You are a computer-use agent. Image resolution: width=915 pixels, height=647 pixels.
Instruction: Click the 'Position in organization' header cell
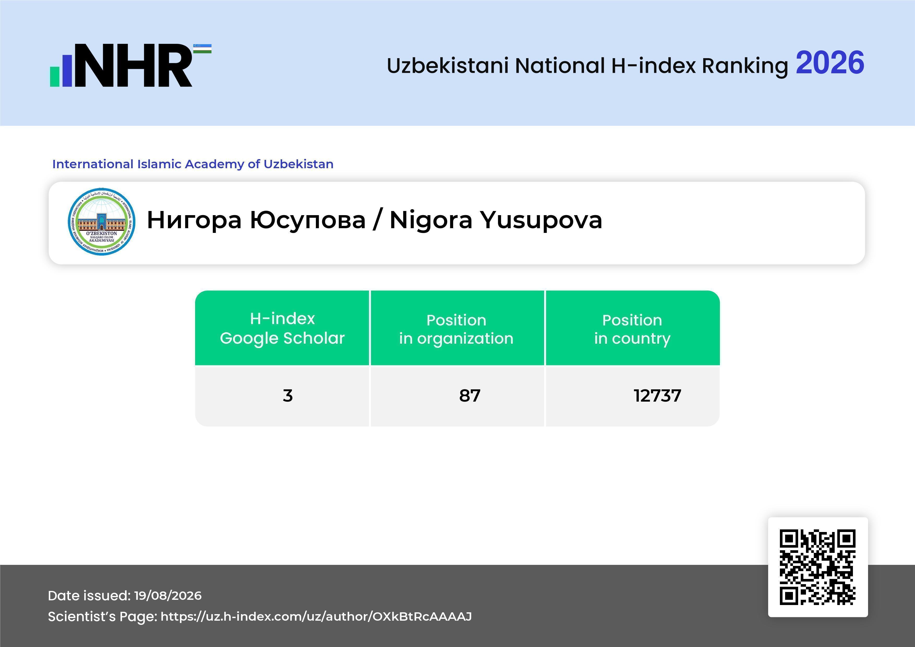pos(457,328)
